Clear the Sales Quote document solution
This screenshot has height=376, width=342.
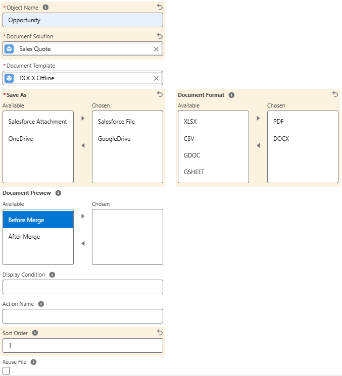[x=156, y=49]
